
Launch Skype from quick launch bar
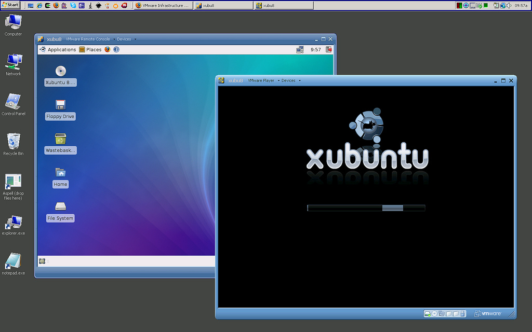click(x=73, y=5)
